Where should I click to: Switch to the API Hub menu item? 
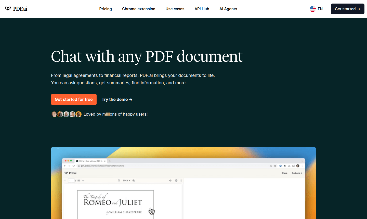pyautogui.click(x=202, y=9)
